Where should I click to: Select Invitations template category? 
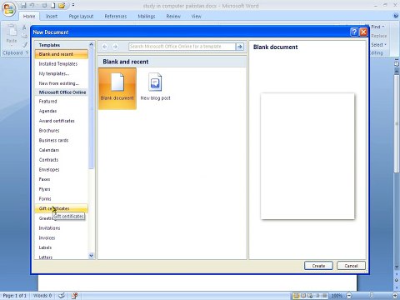62,228
